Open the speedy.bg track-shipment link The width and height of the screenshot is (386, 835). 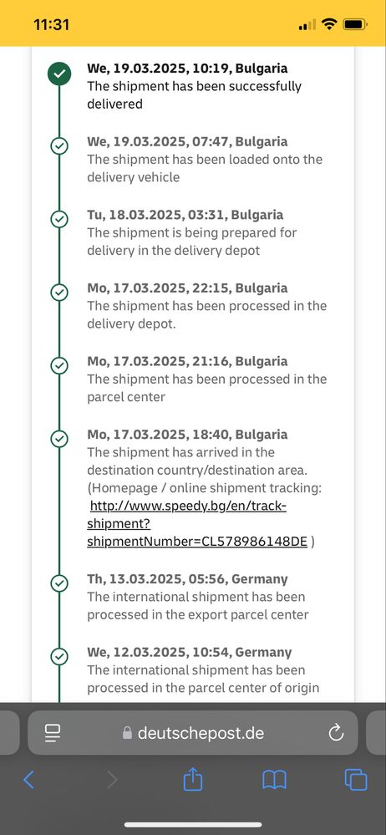pyautogui.click(x=197, y=523)
